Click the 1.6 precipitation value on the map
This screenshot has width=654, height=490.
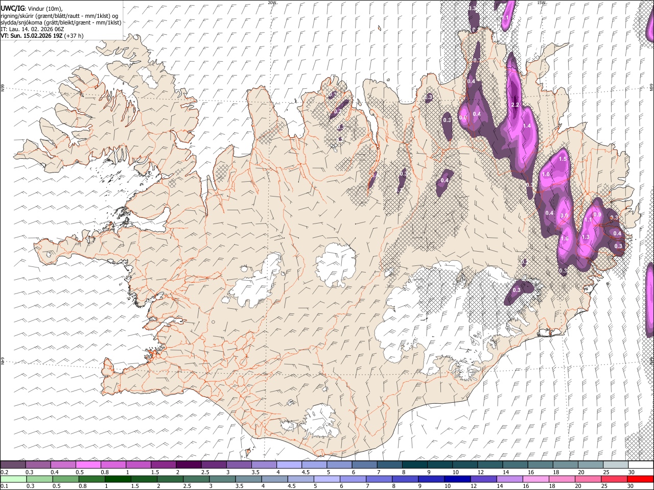(565, 239)
